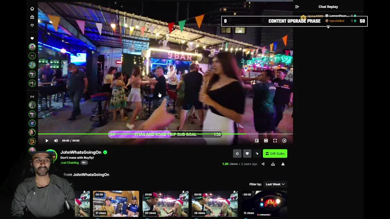The width and height of the screenshot is (390, 219).
Task: Share this clip
Action: pos(263,164)
